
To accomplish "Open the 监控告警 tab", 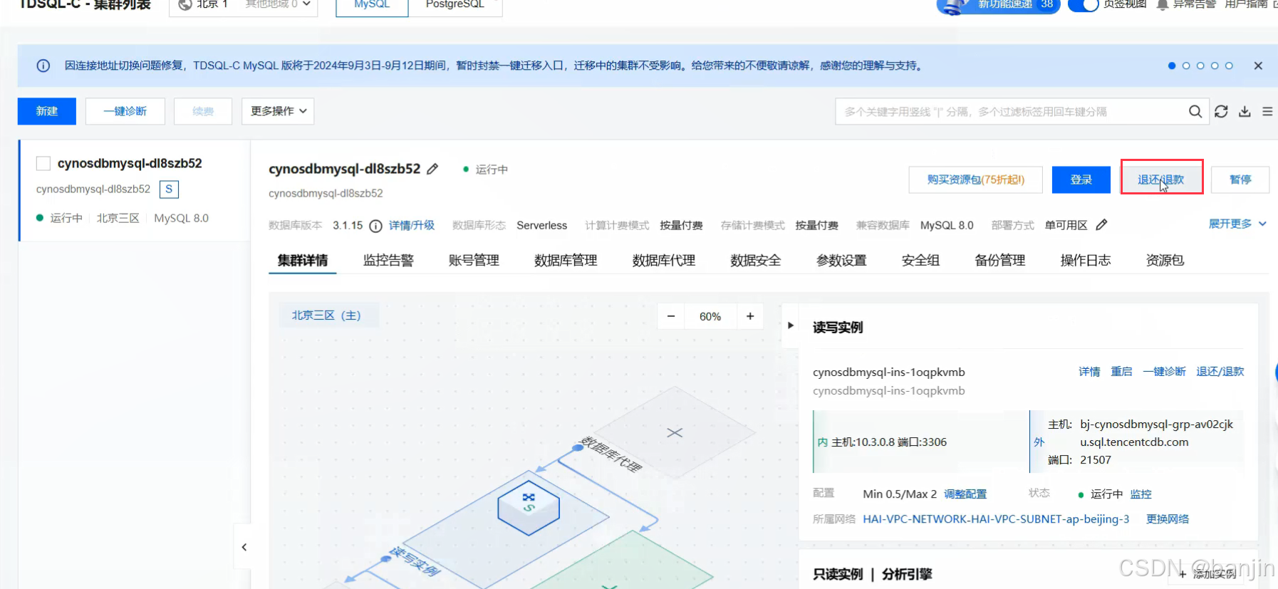I will [388, 261].
